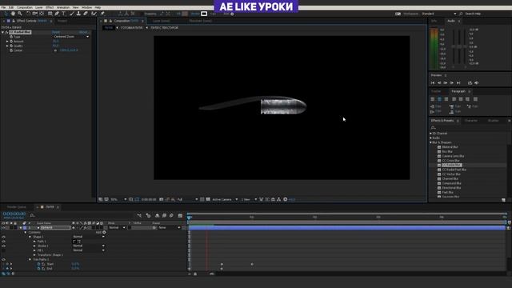This screenshot has height=288, width=512.
Task: Open the Effect menu
Action: 50,7
